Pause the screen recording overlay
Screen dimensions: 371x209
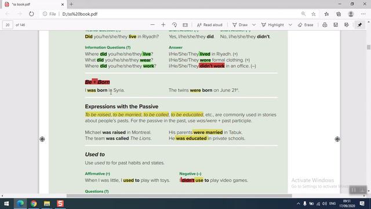point(354,190)
